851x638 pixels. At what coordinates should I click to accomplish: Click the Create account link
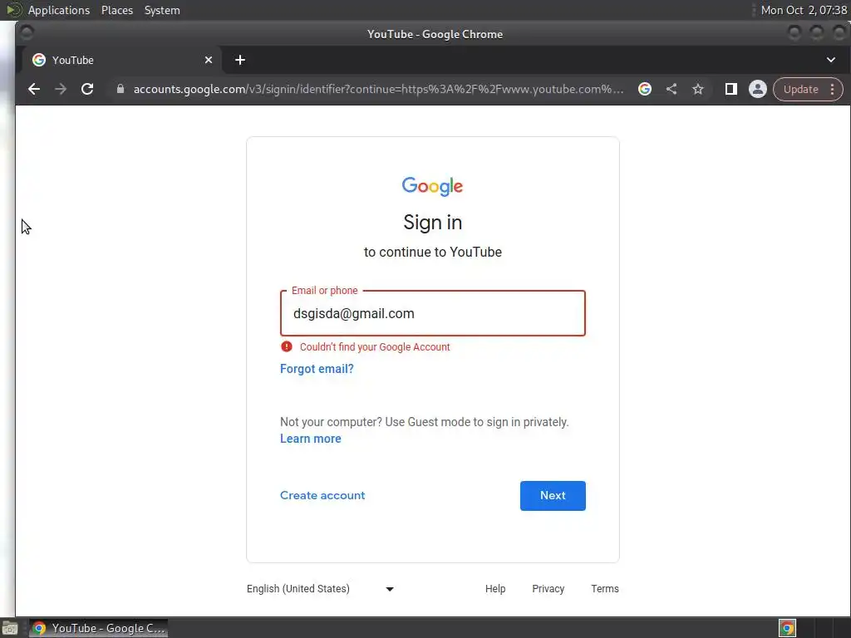click(322, 495)
